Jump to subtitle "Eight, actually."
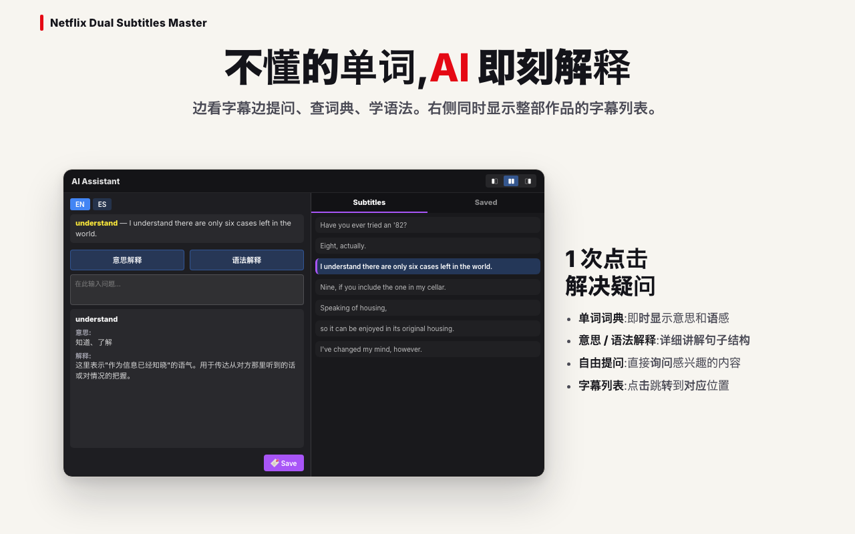 [x=427, y=246]
